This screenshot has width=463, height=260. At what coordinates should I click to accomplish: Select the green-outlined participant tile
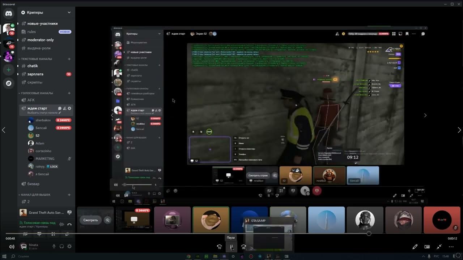211,220
